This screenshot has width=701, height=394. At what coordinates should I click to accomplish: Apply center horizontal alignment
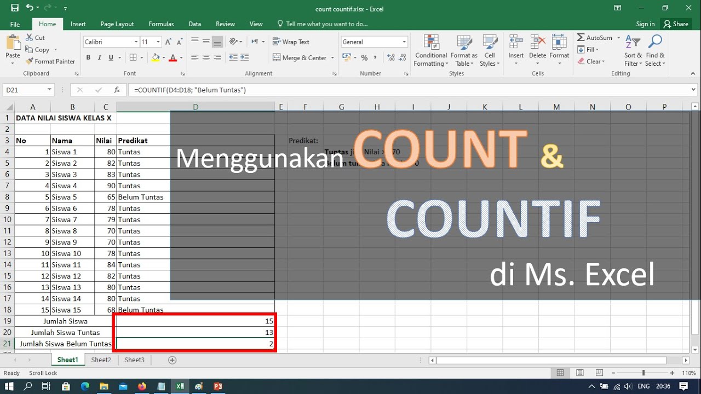(x=206, y=57)
